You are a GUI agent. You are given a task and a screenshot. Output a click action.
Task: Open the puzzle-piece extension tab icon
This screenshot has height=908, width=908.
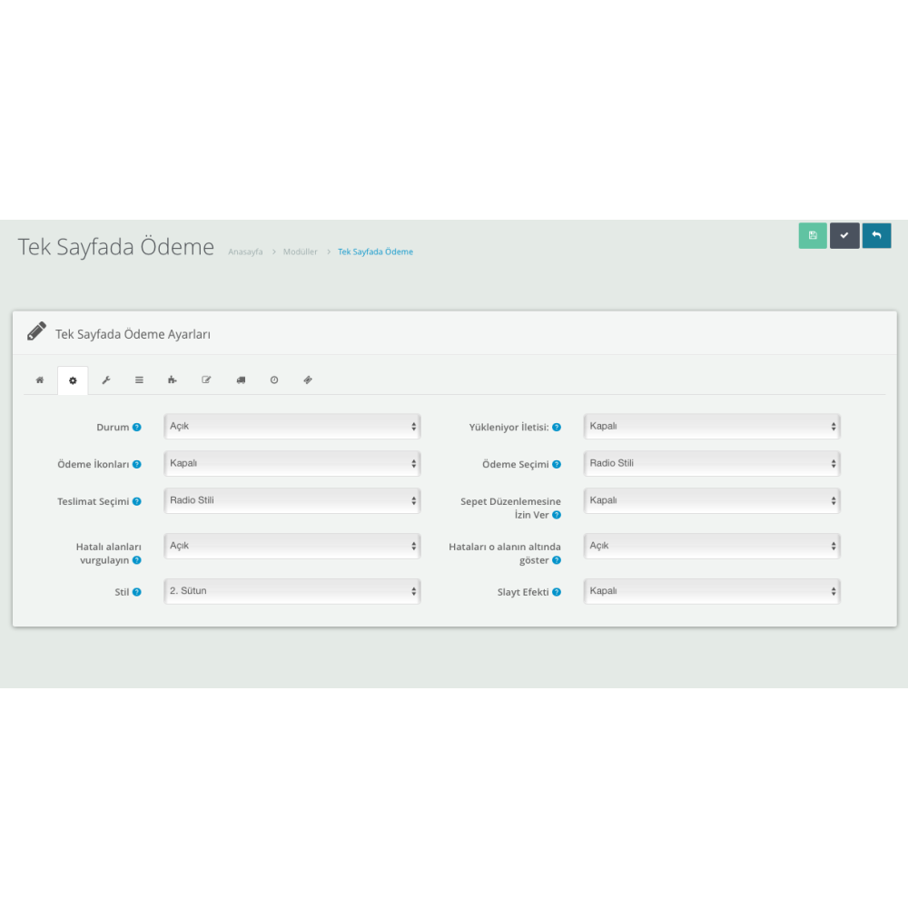[172, 380]
